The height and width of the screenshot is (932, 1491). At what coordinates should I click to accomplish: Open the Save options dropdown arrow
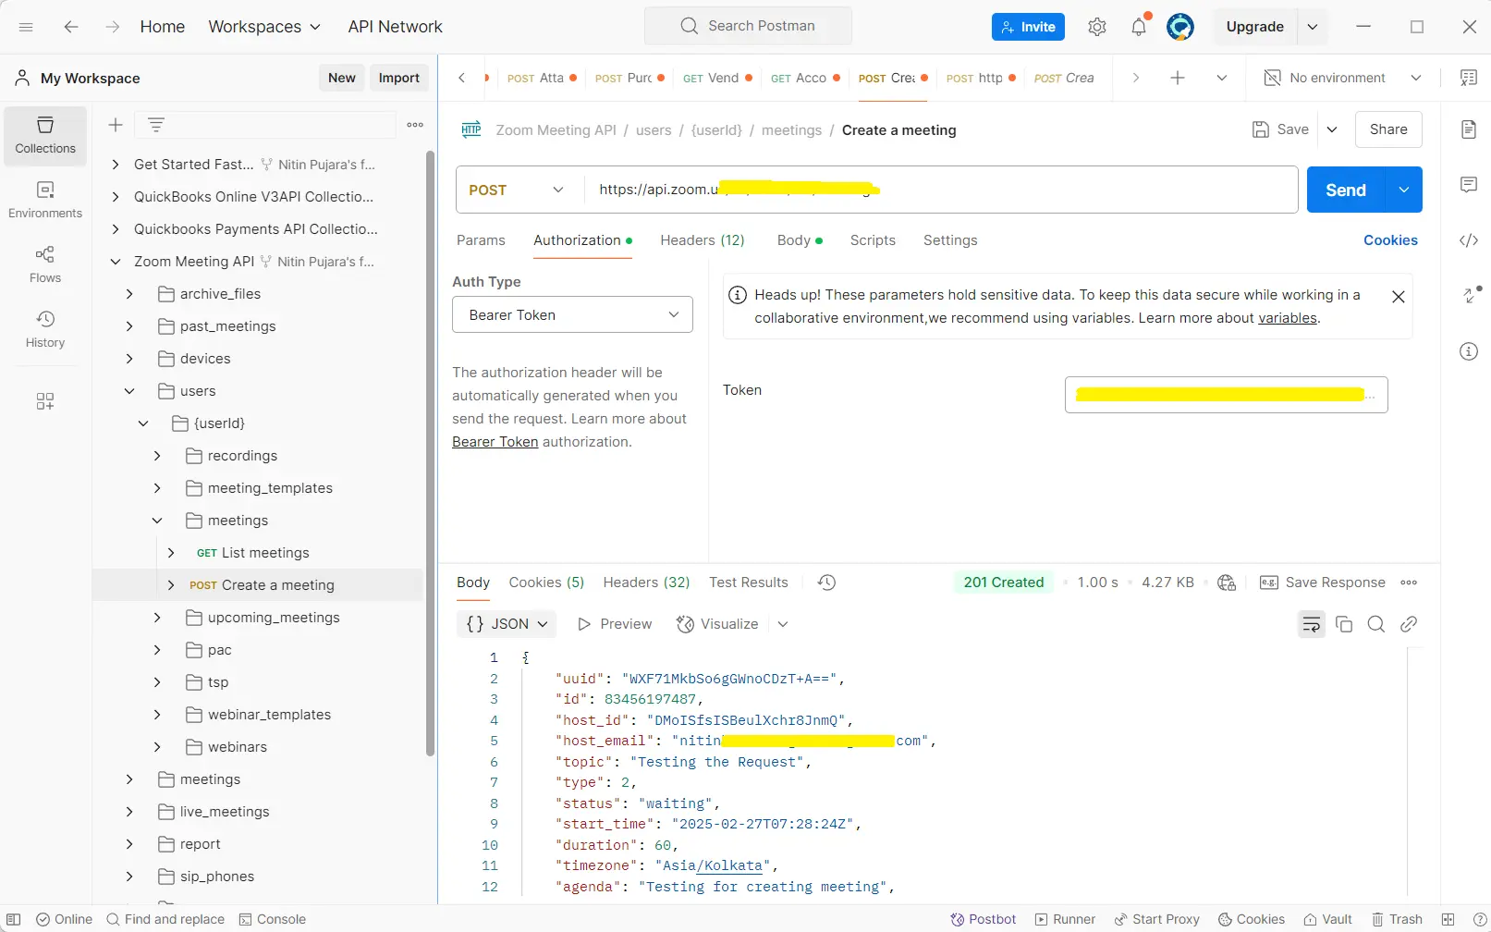tap(1332, 129)
